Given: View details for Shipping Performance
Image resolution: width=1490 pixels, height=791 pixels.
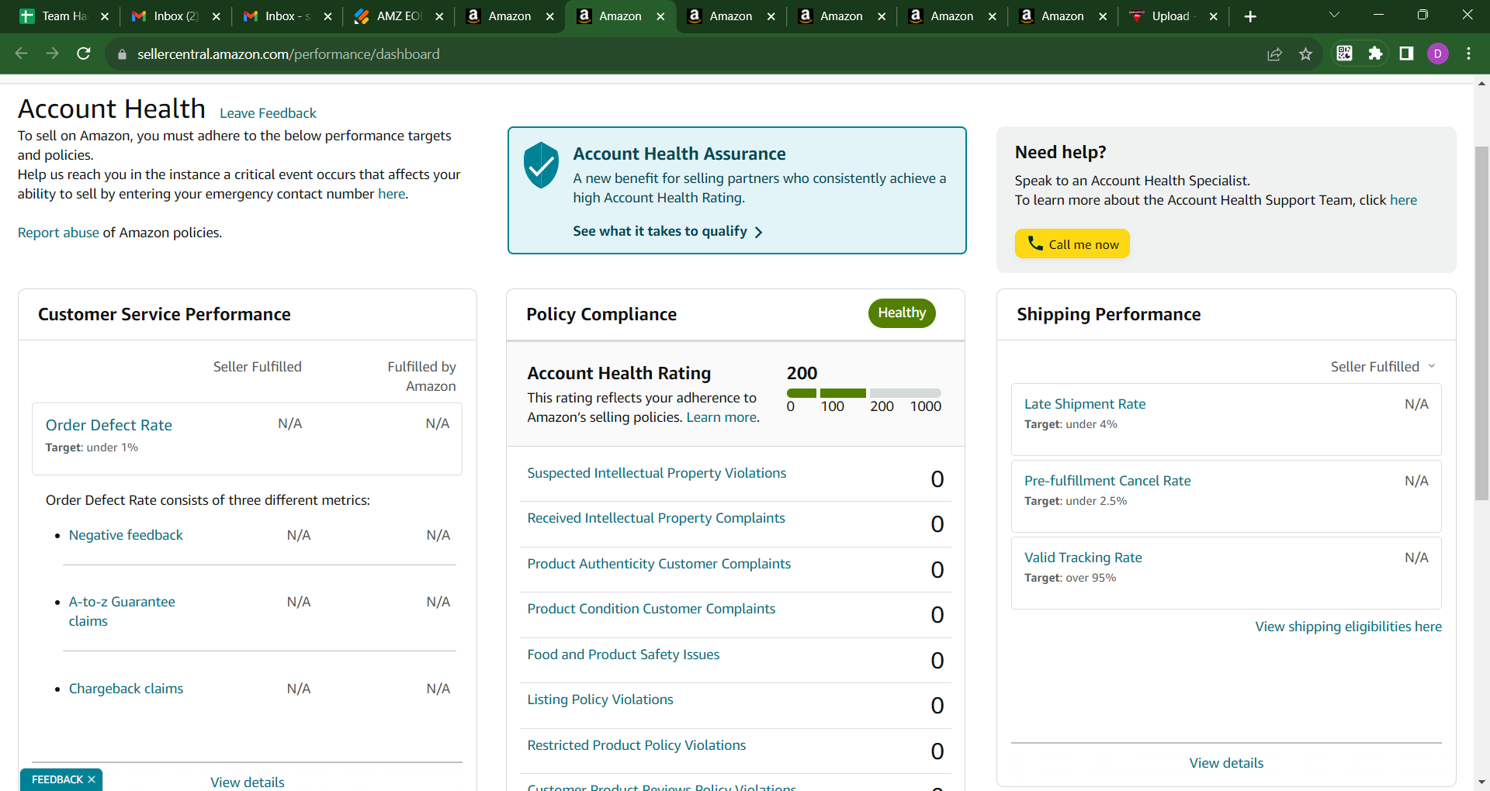Looking at the screenshot, I should coord(1226,763).
